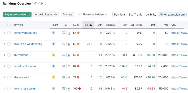This screenshot has width=188, height=93.
Task: Check the box for home workout tips
Action: click(x=9, y=33)
